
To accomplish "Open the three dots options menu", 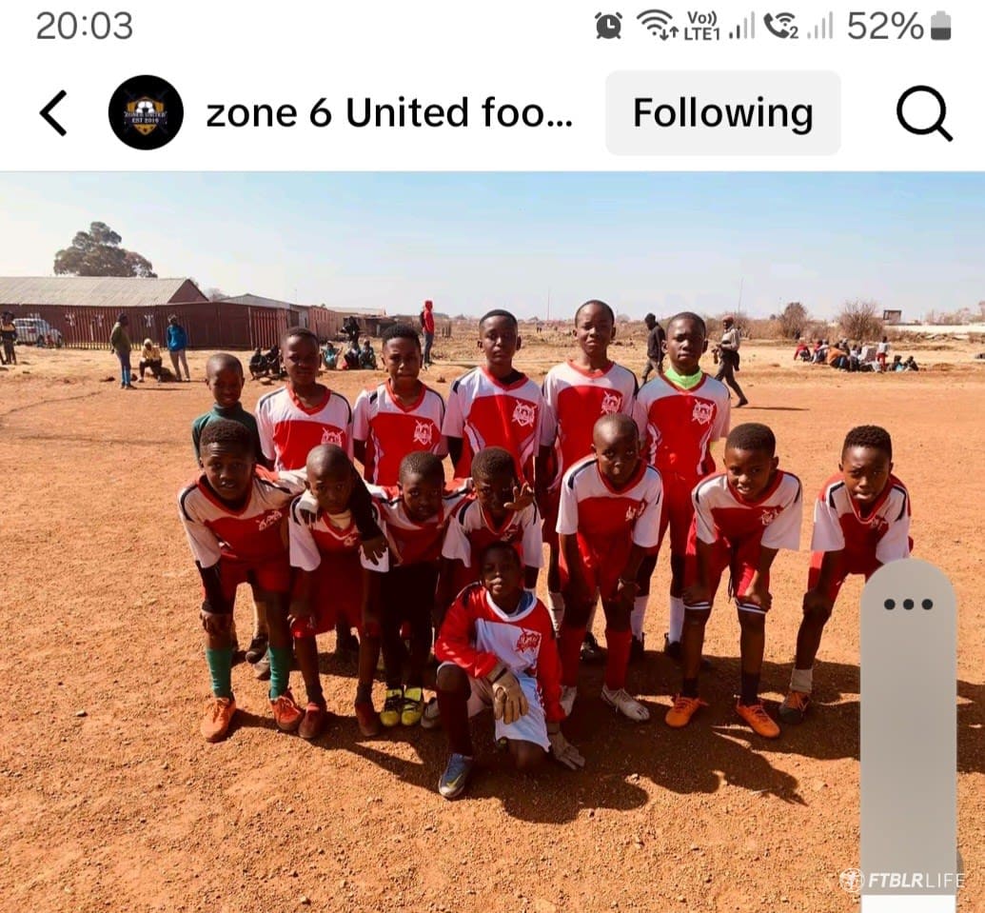I will click(x=908, y=605).
